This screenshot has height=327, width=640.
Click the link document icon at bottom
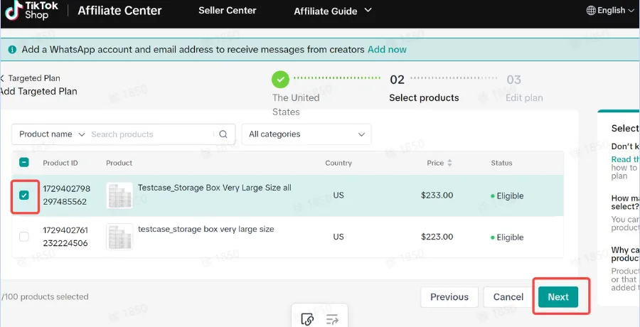point(307,319)
